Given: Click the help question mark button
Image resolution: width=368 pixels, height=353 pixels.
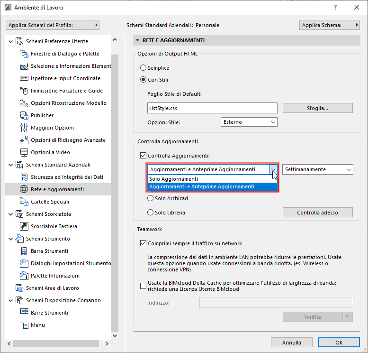Looking at the screenshot, I should [335, 7].
